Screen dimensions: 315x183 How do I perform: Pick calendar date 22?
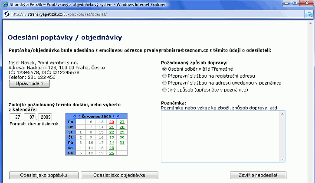click(x=112, y=132)
